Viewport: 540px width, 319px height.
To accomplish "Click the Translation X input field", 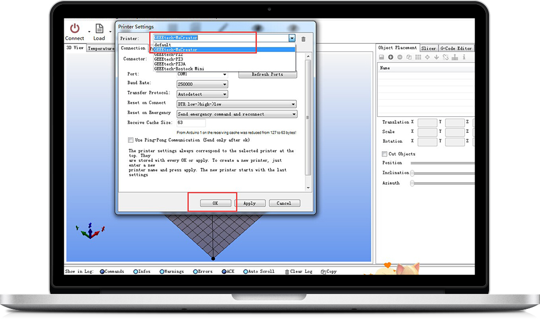I will point(427,123).
